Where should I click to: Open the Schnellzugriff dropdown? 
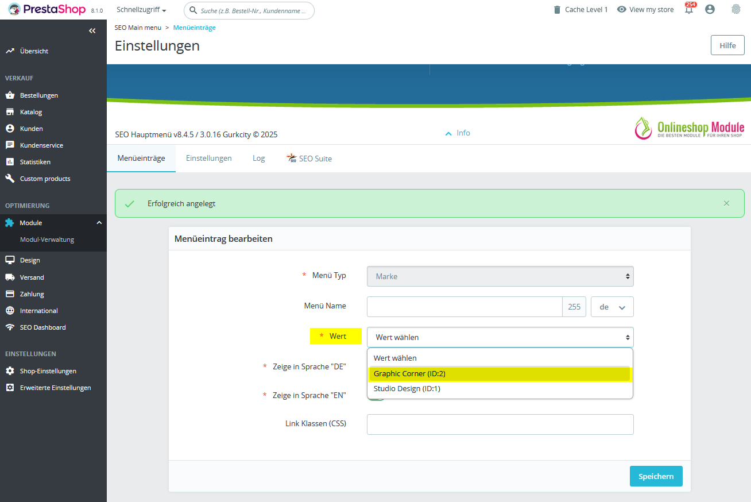(x=141, y=10)
